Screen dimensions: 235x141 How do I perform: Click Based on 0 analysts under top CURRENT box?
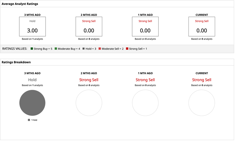click(202, 39)
